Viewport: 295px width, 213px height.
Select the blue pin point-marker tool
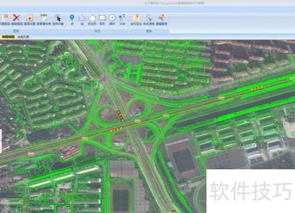72,18
